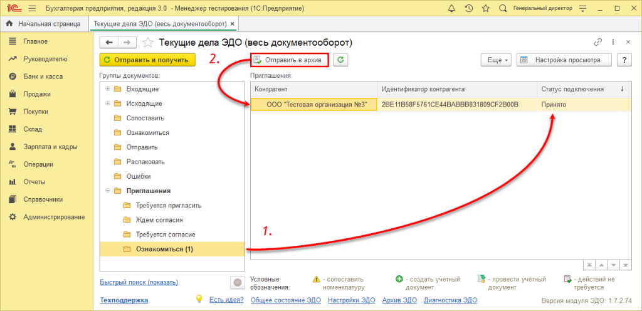Expand the Входящие folder node
This screenshot has height=311, width=642.
coord(108,89)
